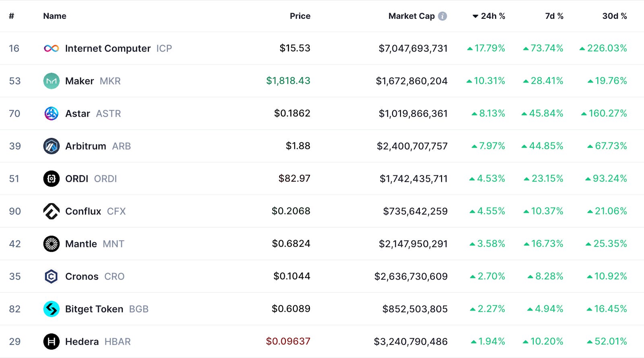644x358 pixels.
Task: Click Cronos price $0.1044
Action: [x=292, y=276]
